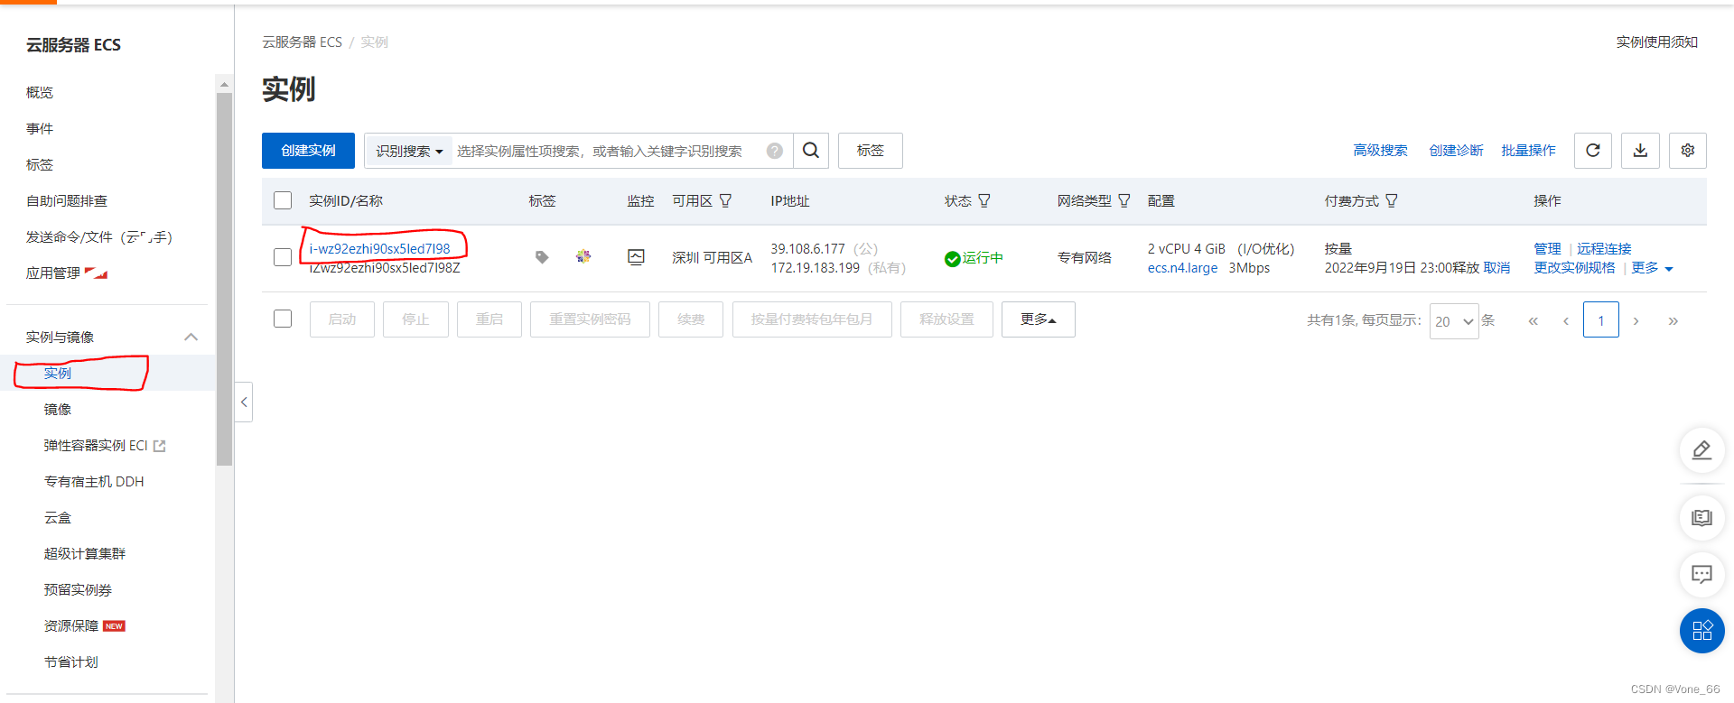Open 云盒 in the sidebar
The height and width of the screenshot is (703, 1734).
[x=58, y=518]
